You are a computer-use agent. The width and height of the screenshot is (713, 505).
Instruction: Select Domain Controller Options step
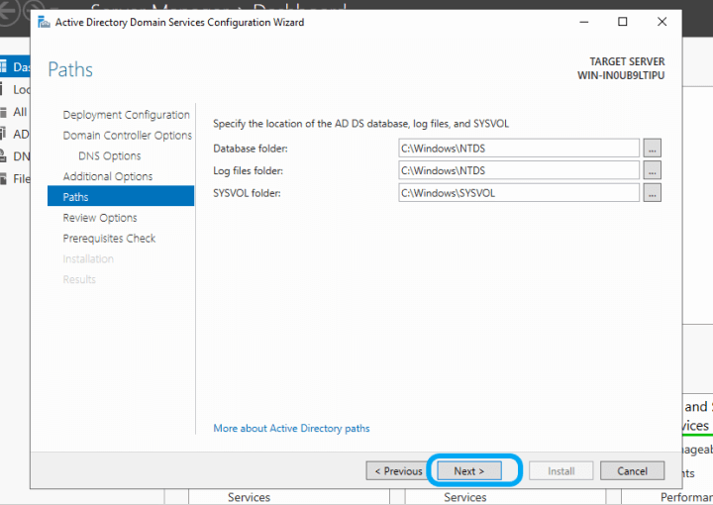[128, 136]
